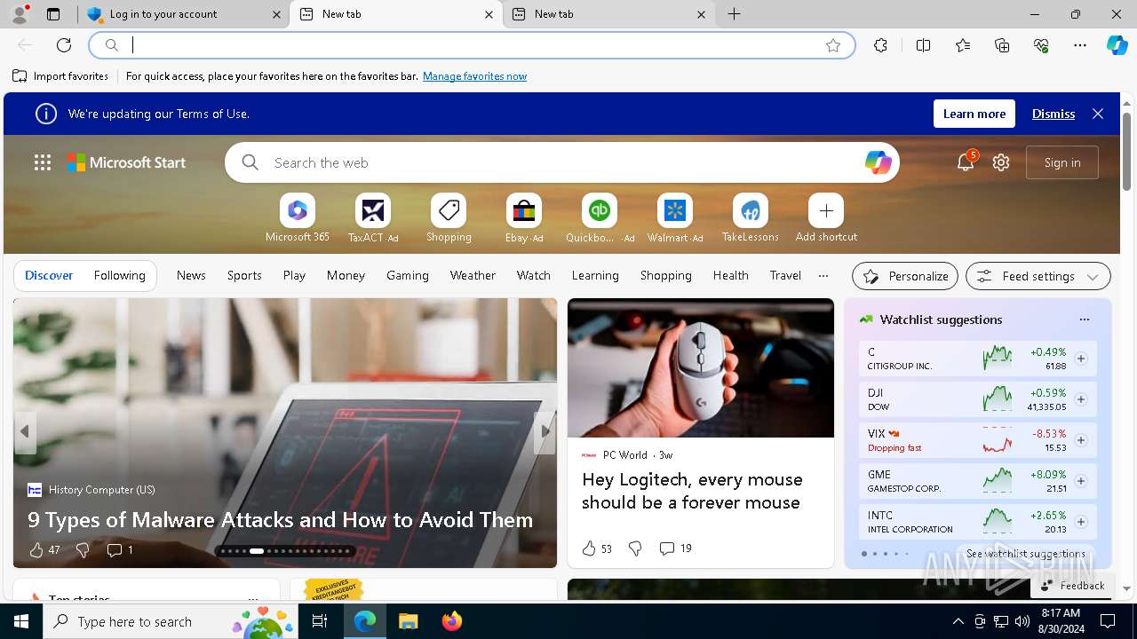Open Copilot icon in web search box
The height and width of the screenshot is (639, 1137).
(878, 162)
